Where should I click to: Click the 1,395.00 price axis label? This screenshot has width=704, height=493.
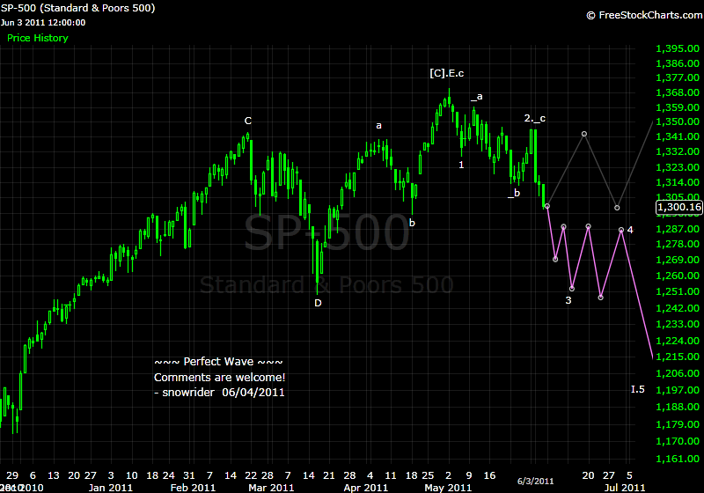click(678, 48)
